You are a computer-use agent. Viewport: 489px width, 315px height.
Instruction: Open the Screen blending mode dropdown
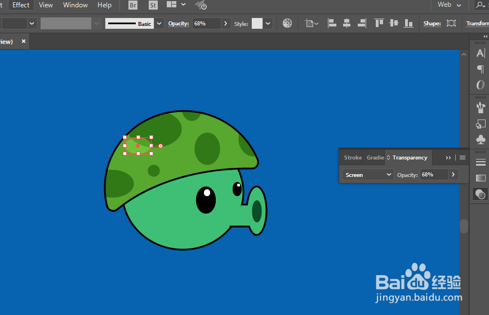(x=368, y=175)
